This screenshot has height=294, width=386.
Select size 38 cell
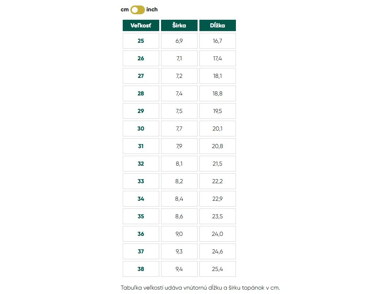(141, 269)
